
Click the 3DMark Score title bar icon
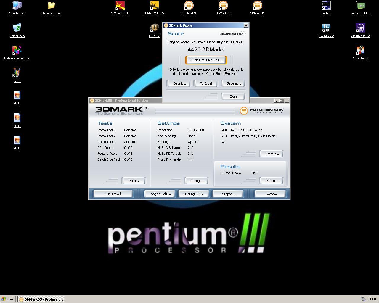[x=166, y=25]
